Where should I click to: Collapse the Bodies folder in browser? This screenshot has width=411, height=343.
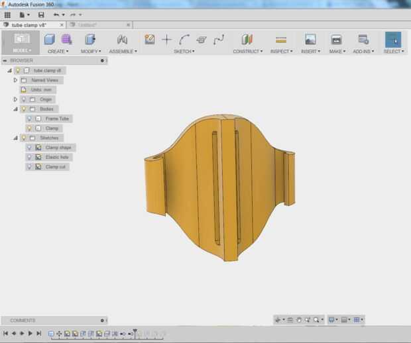point(15,109)
